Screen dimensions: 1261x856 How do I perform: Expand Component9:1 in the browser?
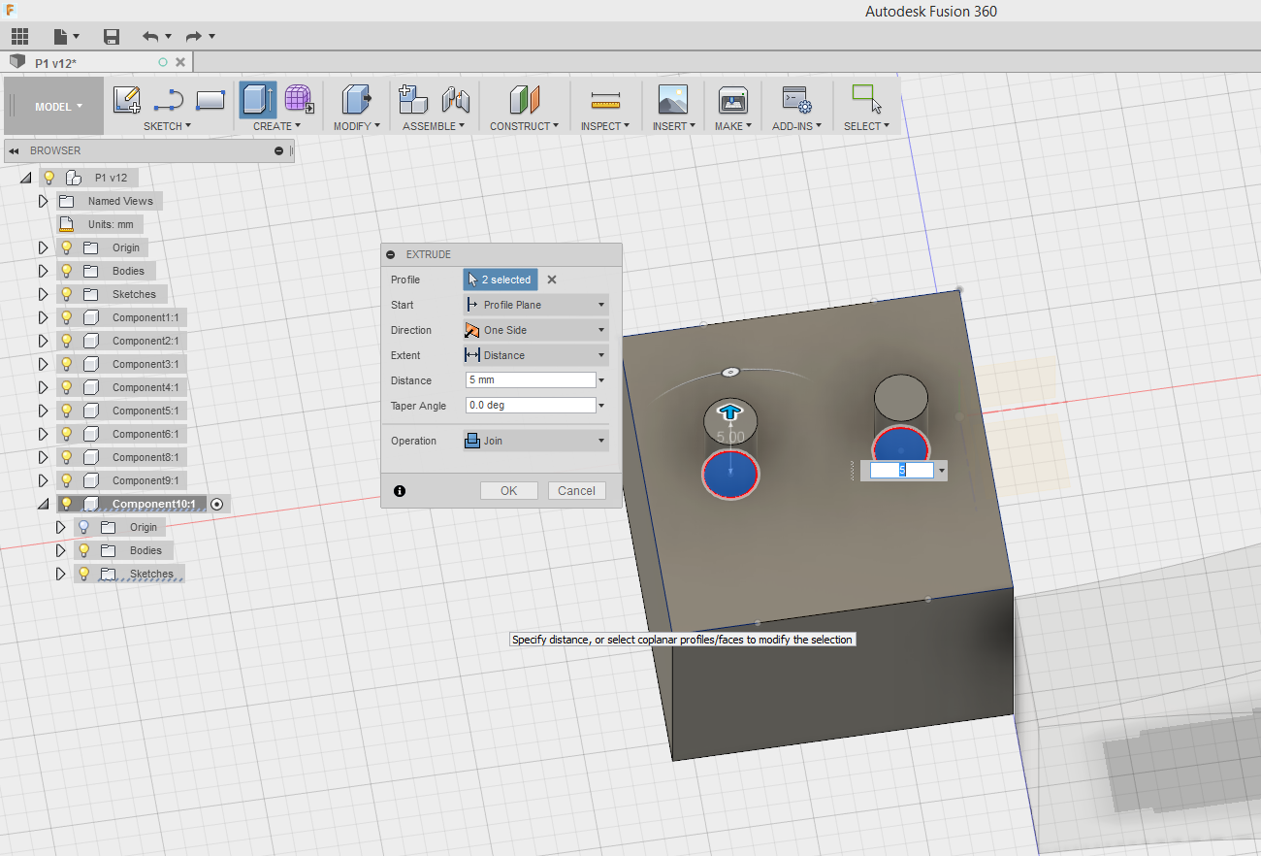(x=43, y=480)
